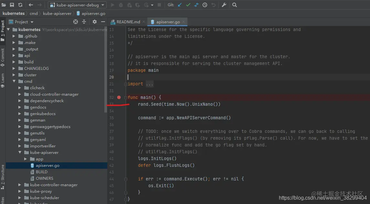Click the Collapse All icon in Project panel
Viewport: 370px width, 204px height.
84,22
